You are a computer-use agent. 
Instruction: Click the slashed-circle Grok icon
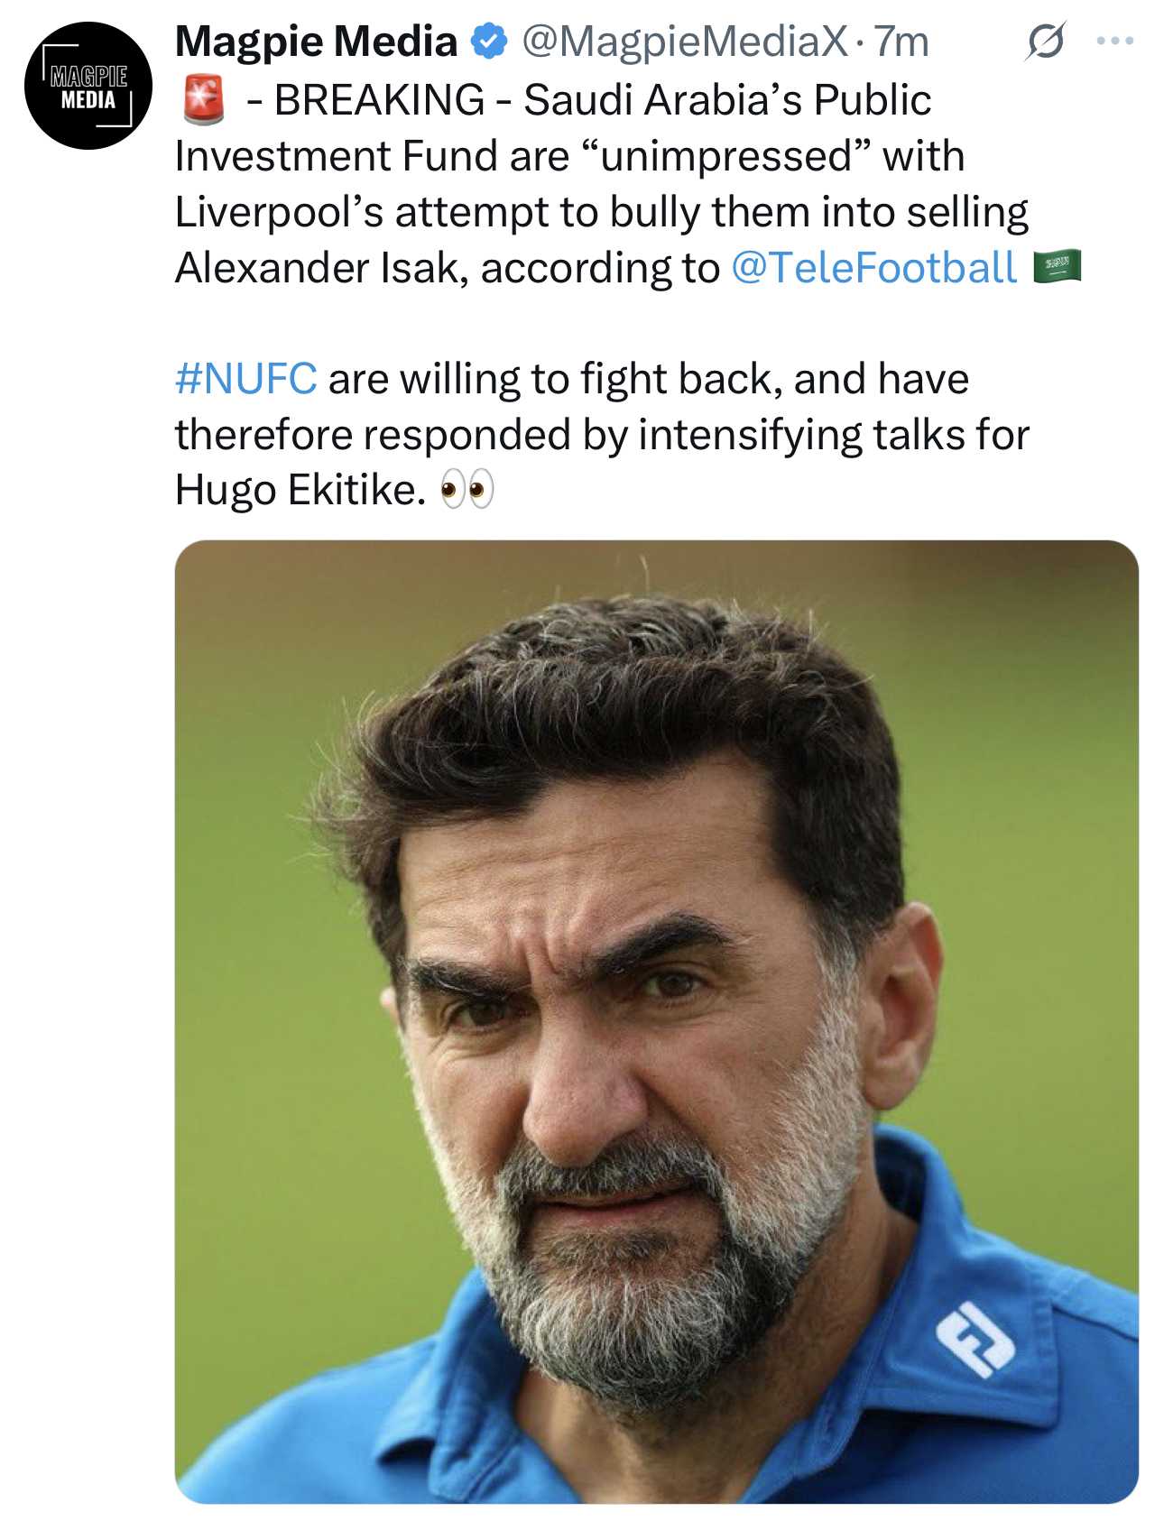(1045, 41)
